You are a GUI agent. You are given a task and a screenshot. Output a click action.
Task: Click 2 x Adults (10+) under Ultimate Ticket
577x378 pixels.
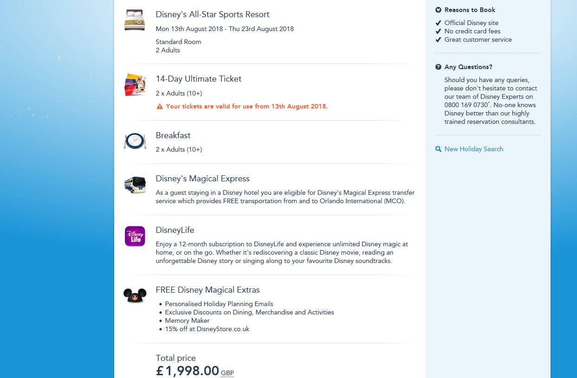179,93
